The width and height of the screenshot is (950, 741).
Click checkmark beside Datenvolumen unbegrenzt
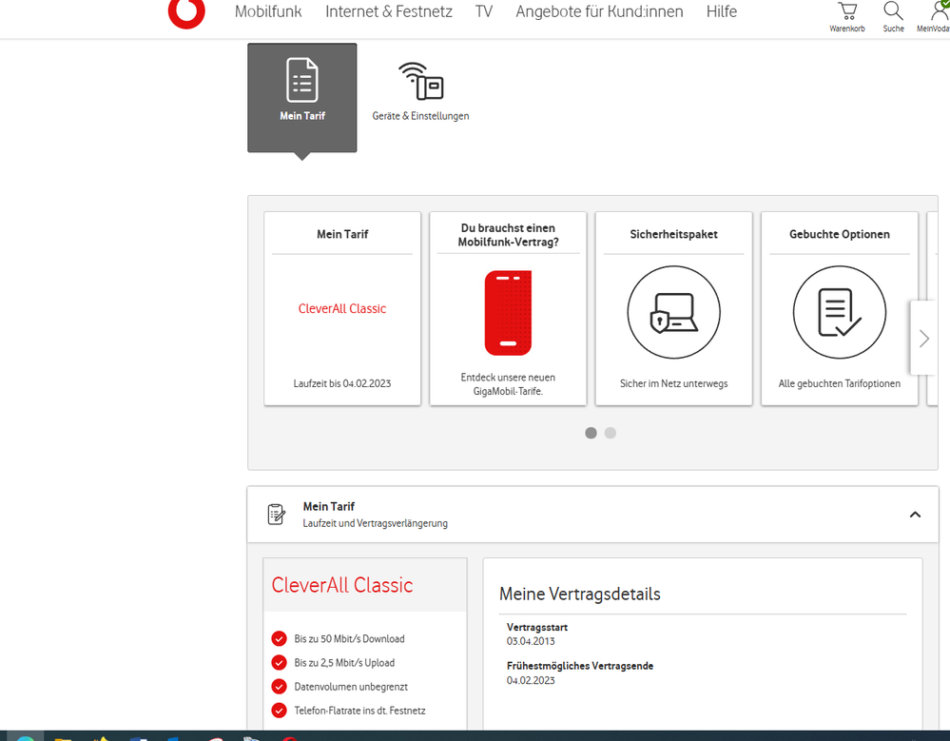pyautogui.click(x=279, y=687)
